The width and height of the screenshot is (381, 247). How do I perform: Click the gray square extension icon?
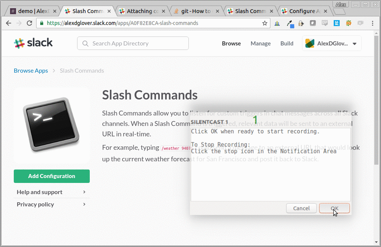[313, 23]
